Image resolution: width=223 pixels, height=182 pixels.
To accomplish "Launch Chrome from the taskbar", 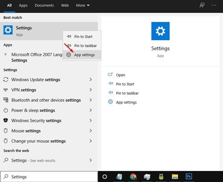I will click(x=133, y=177).
